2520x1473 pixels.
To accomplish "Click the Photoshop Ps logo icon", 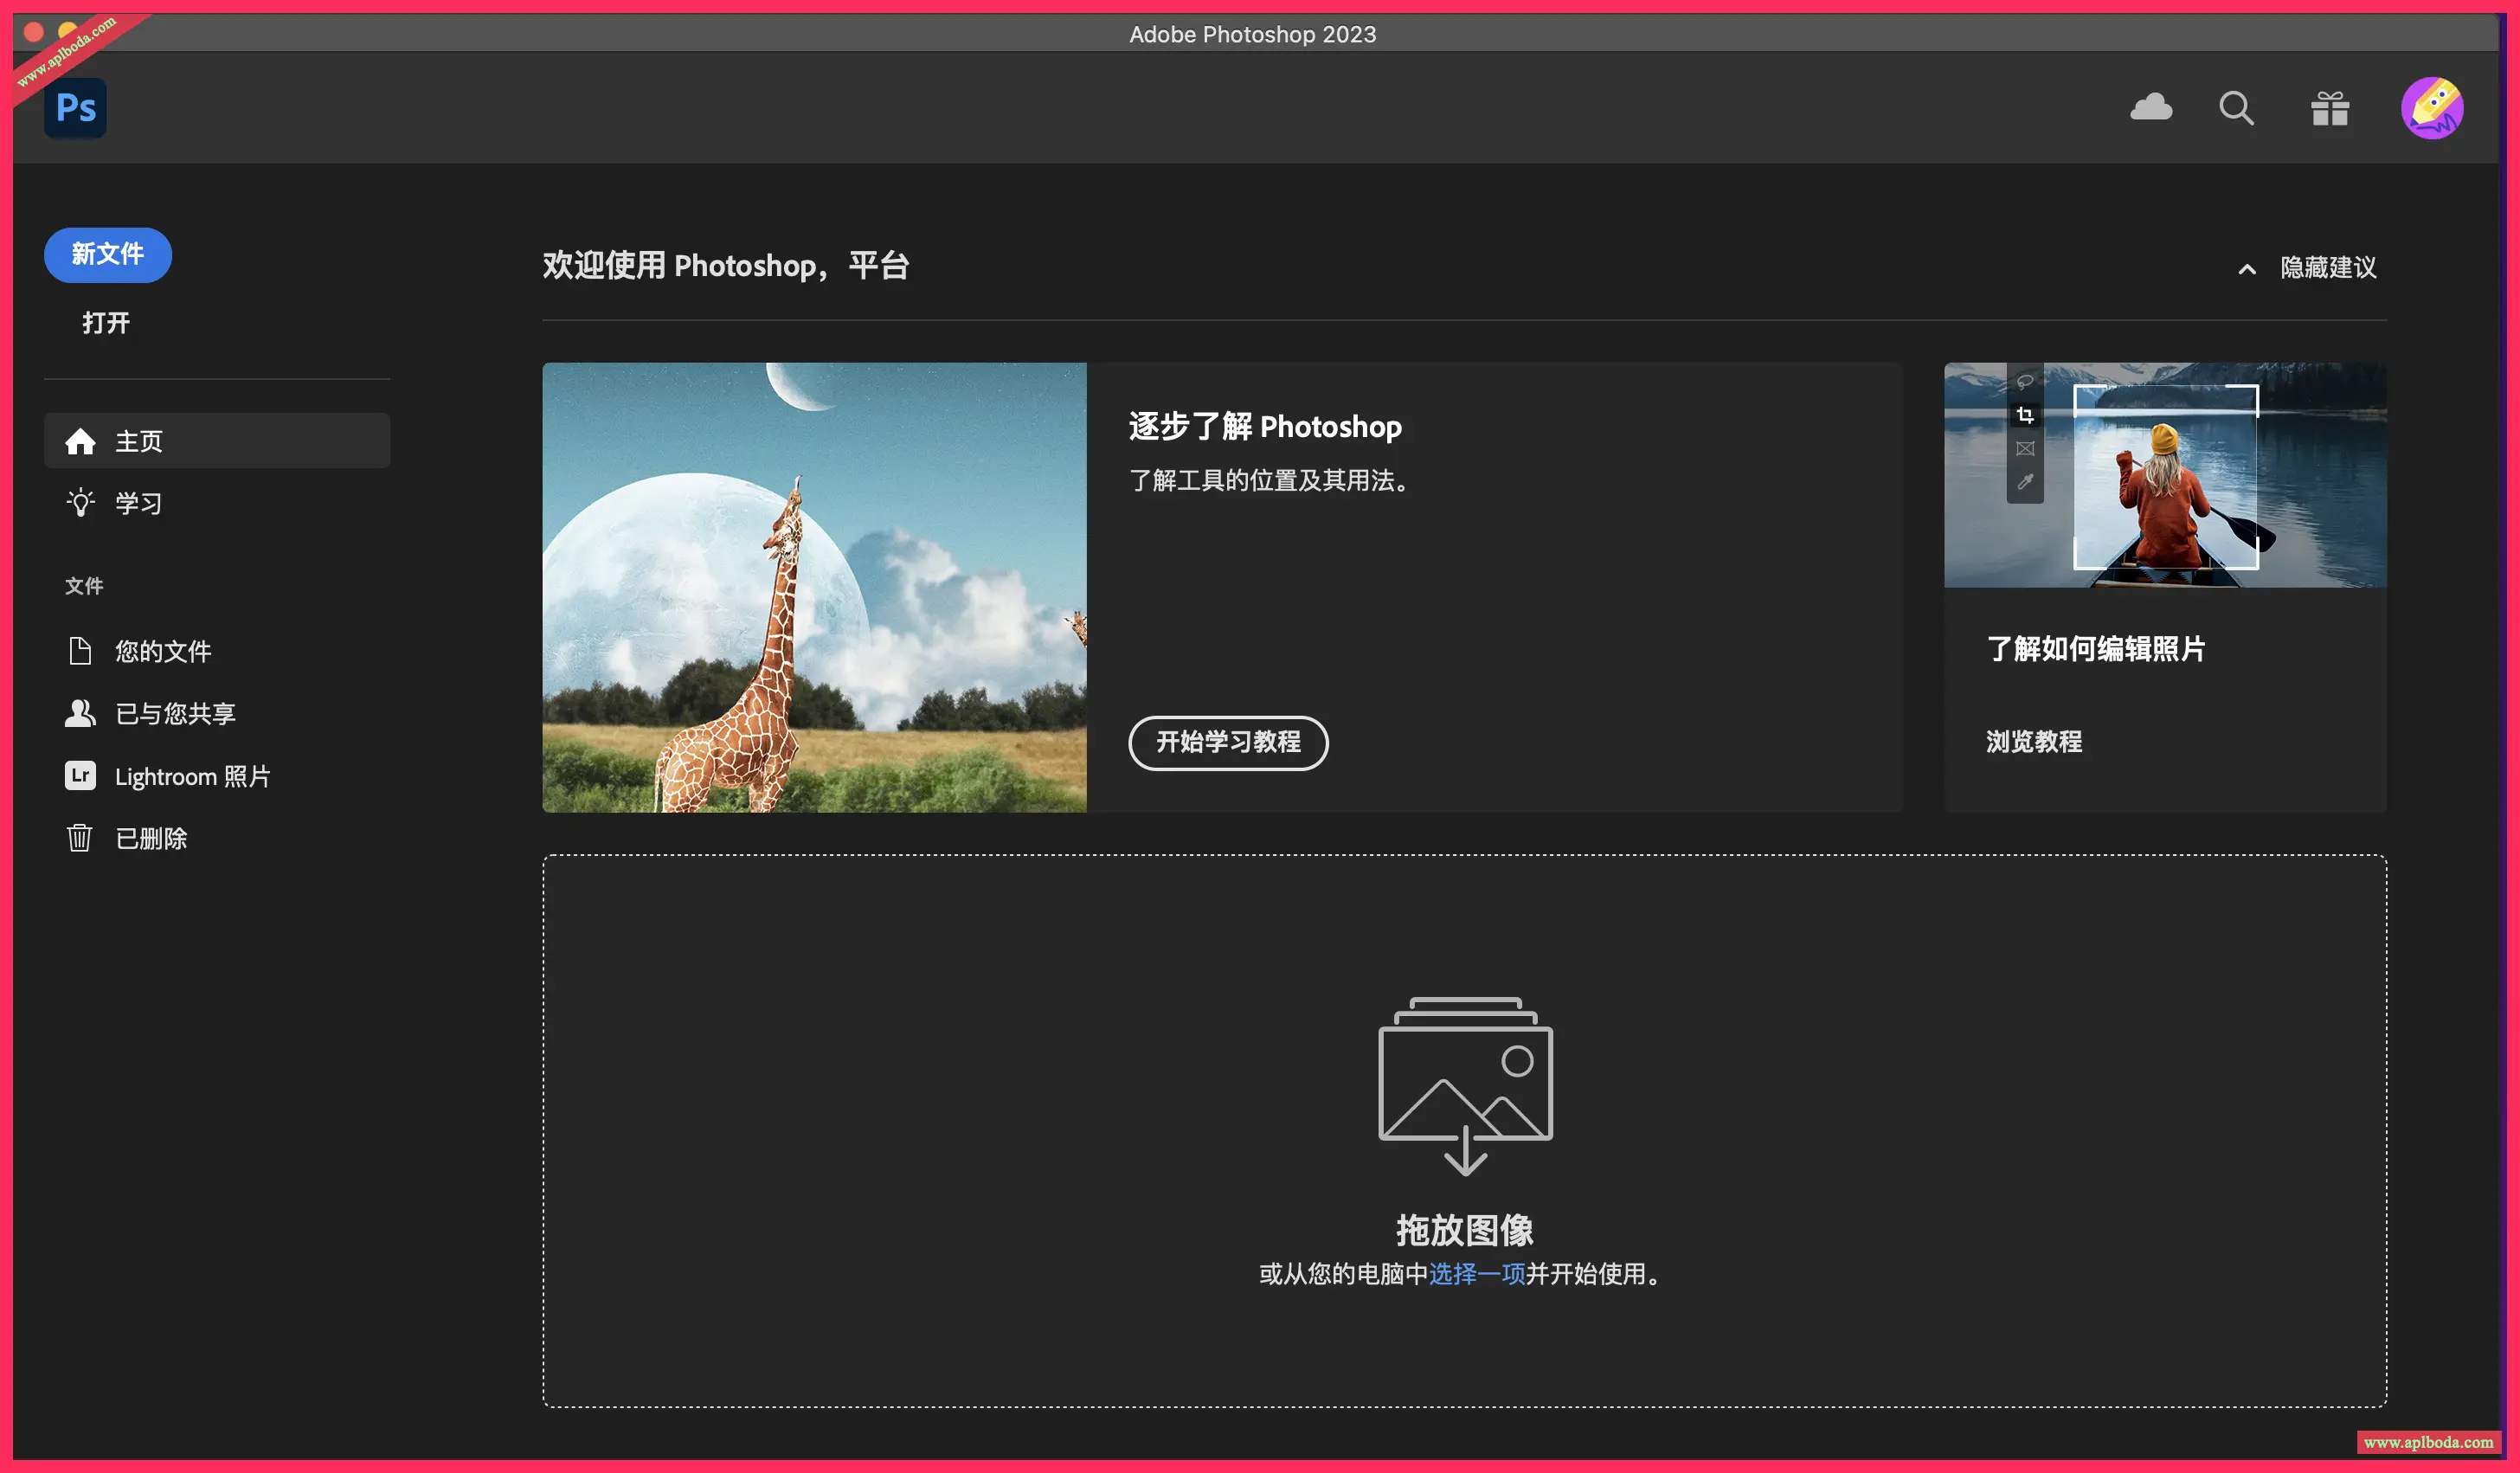I will click(x=75, y=108).
